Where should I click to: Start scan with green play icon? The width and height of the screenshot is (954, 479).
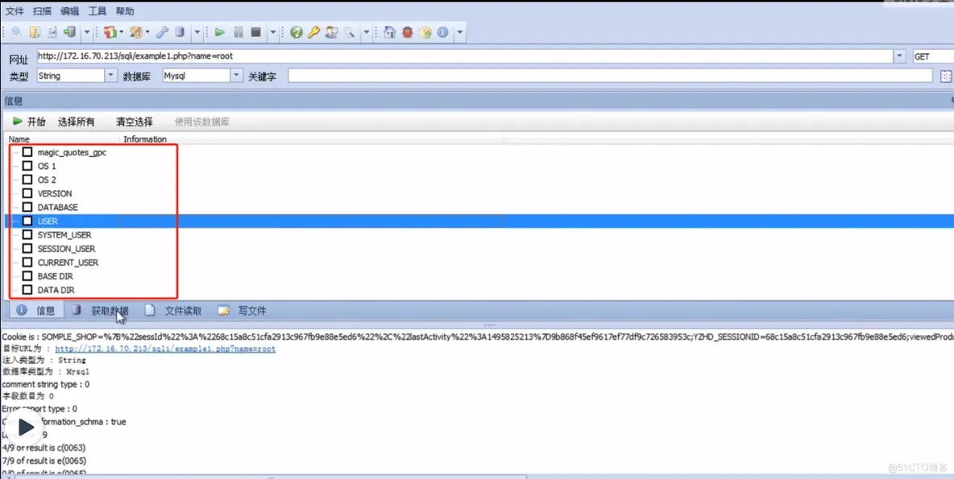(220, 32)
